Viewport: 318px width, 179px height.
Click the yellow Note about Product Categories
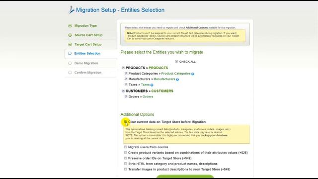(185, 36)
